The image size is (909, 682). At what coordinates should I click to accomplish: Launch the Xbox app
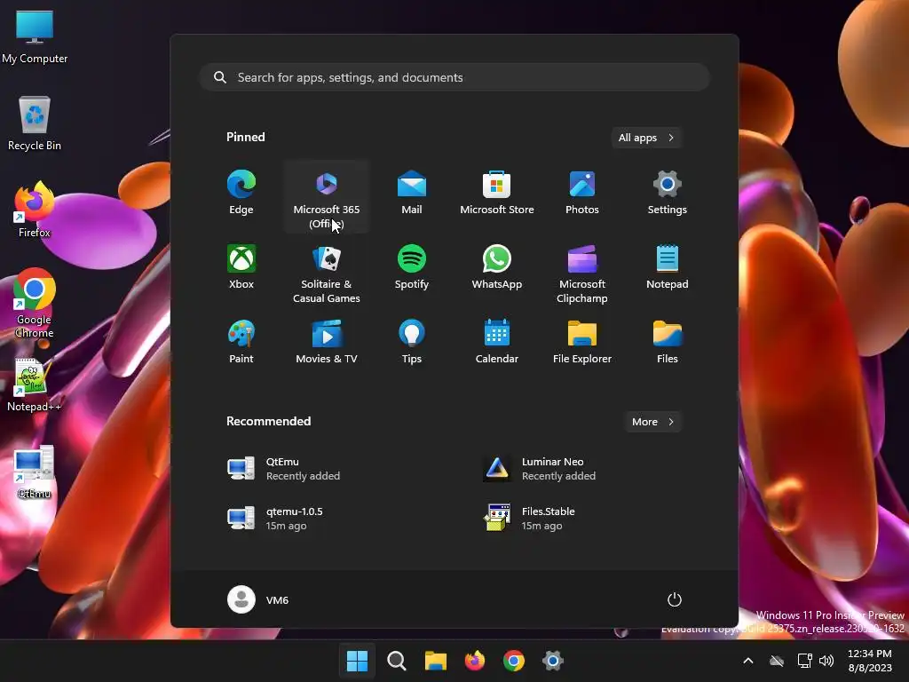pos(241,268)
